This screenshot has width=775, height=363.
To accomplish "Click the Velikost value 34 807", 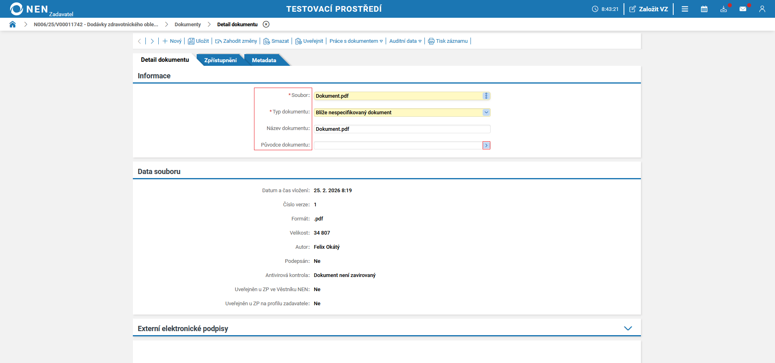I will 322,233.
